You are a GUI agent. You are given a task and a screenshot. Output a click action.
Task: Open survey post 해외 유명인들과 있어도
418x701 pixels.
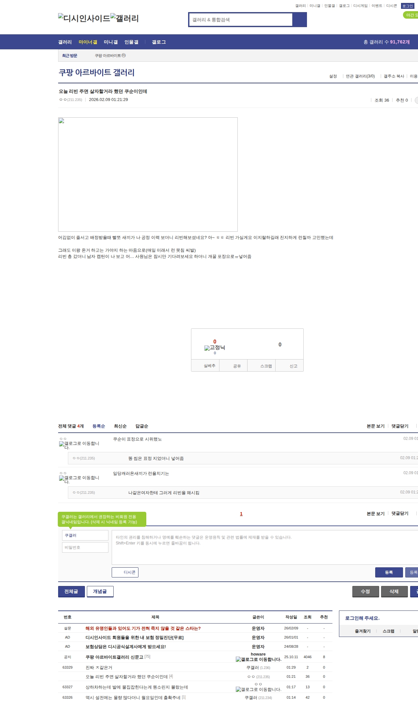tap(143, 628)
